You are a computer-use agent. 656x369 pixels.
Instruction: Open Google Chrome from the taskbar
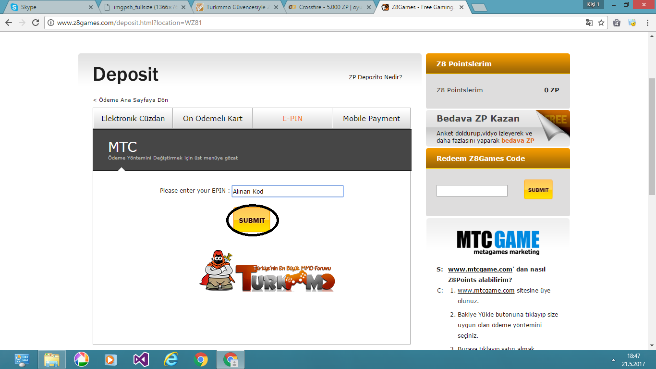coord(201,359)
